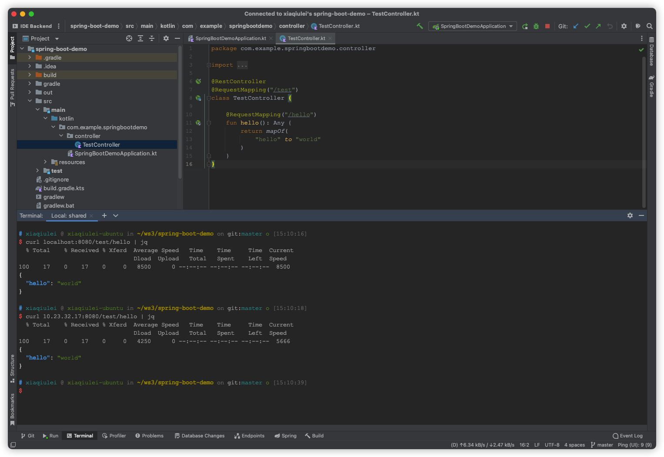Click the Debug bug icon in toolbar

click(536, 26)
